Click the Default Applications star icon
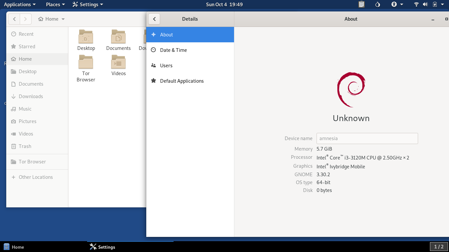449x252 pixels. (153, 81)
